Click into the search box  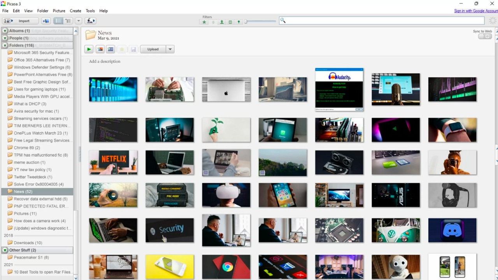pyautogui.click(x=382, y=21)
